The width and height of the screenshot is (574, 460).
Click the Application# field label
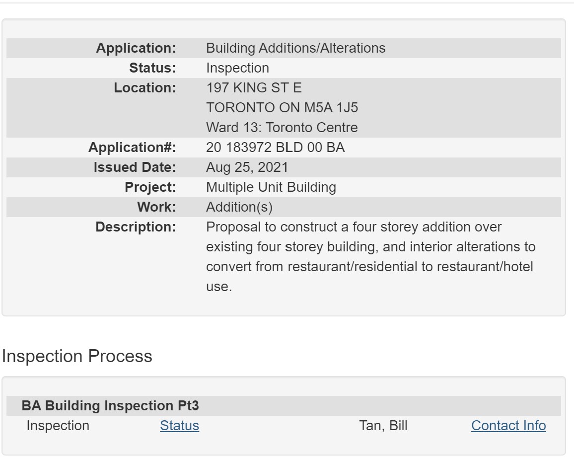click(132, 148)
